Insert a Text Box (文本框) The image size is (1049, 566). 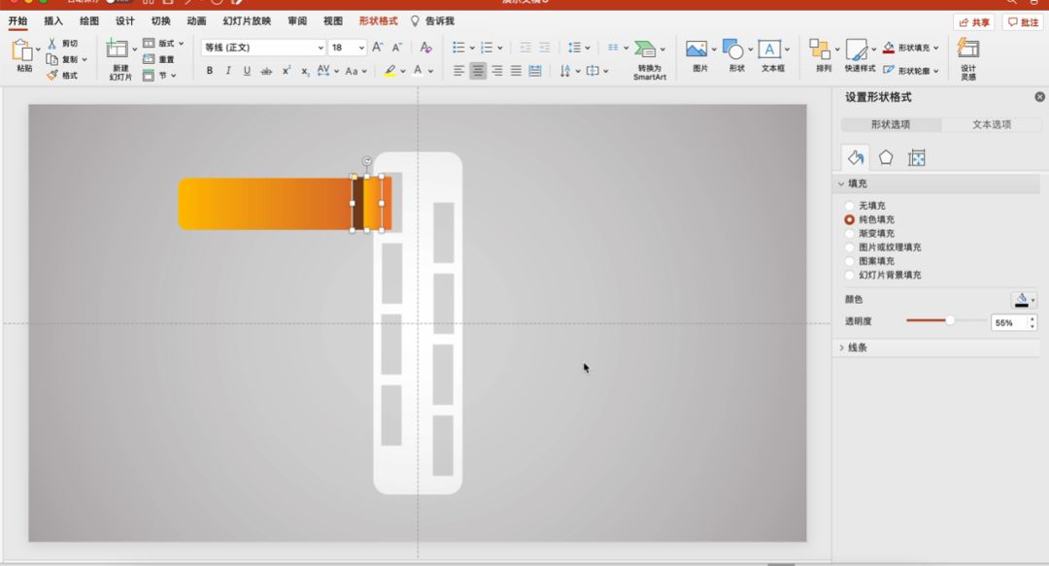pos(769,50)
